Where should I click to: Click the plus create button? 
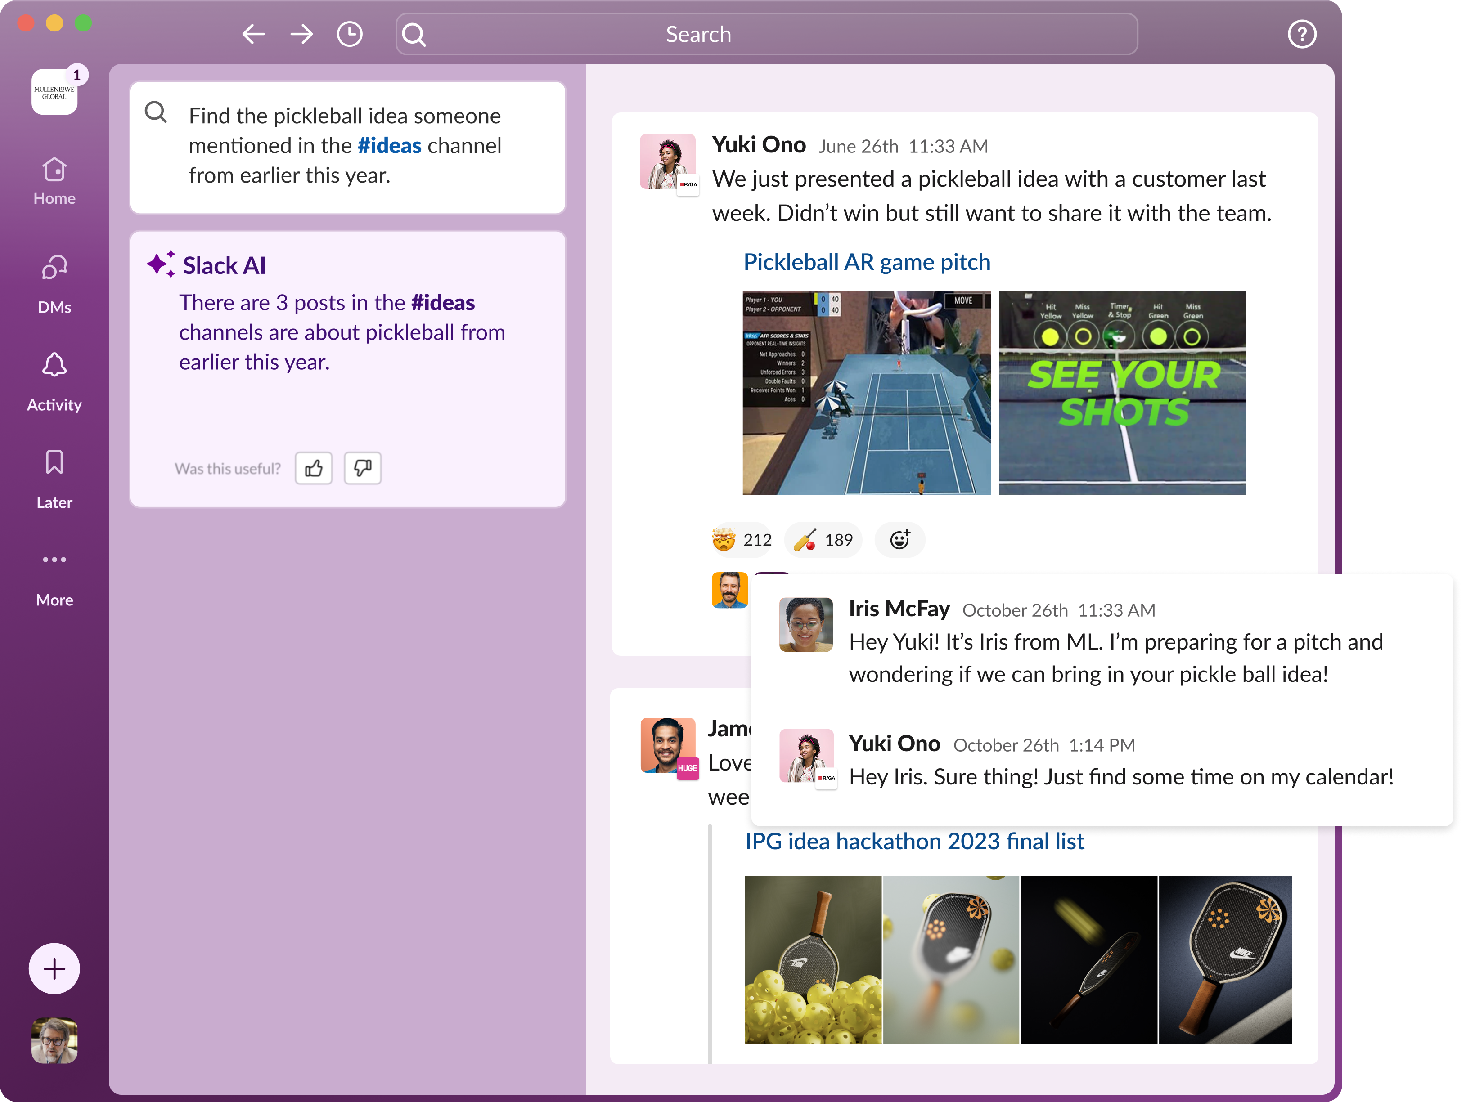click(x=54, y=969)
